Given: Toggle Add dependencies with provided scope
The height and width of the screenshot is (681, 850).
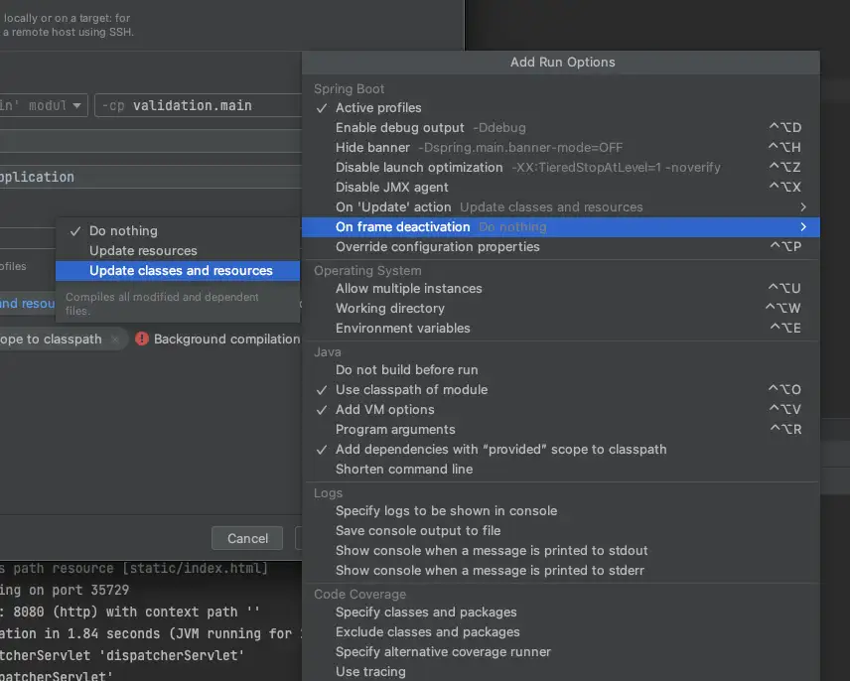Looking at the screenshot, I should coord(561,449).
